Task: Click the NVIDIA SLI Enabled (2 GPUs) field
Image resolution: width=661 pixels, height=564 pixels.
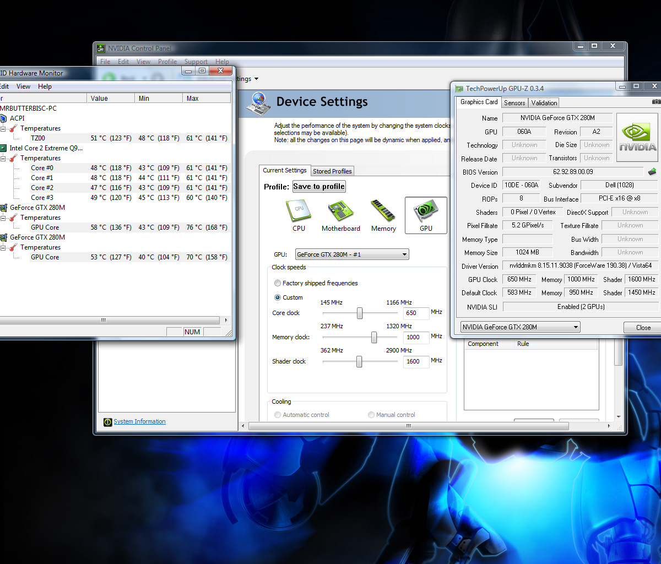Action: [x=580, y=306]
